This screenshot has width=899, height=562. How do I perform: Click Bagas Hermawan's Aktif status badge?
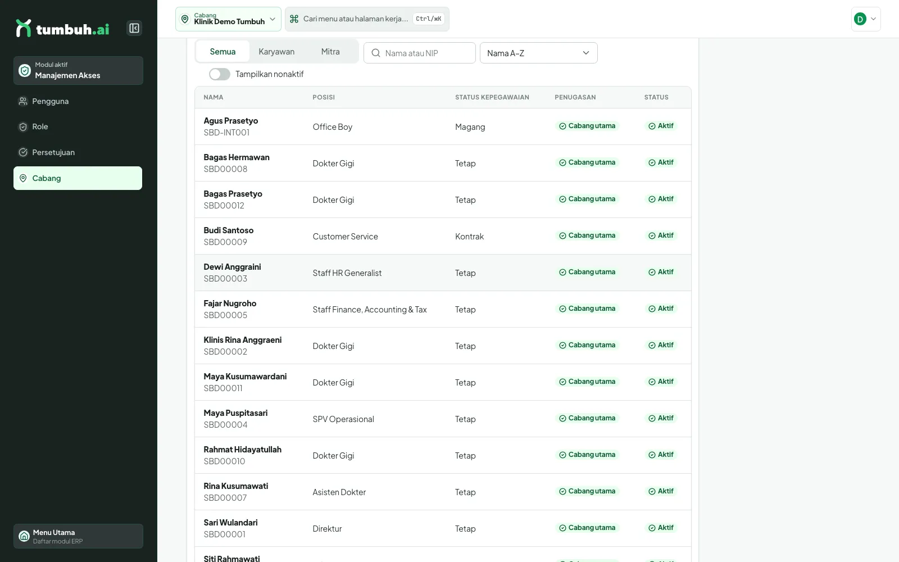click(661, 162)
